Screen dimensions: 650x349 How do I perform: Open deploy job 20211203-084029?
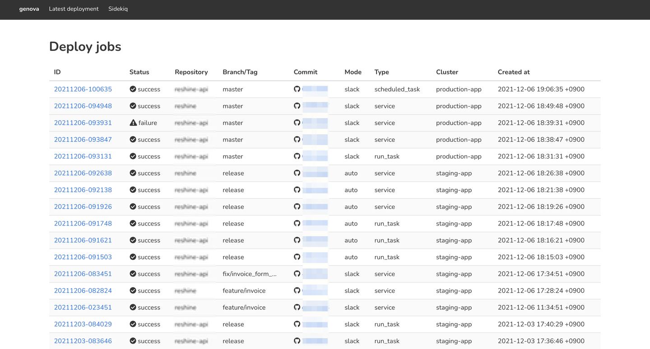click(x=83, y=324)
